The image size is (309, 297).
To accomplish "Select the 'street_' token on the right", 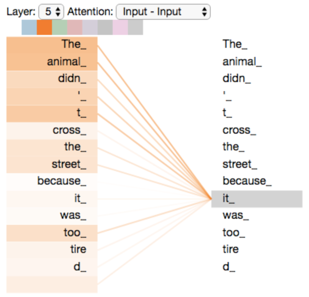I will (240, 164).
